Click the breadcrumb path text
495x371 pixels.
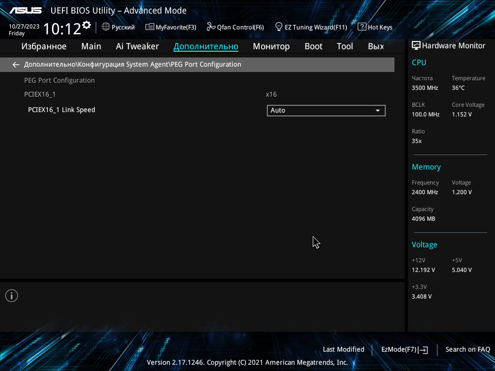click(x=132, y=64)
